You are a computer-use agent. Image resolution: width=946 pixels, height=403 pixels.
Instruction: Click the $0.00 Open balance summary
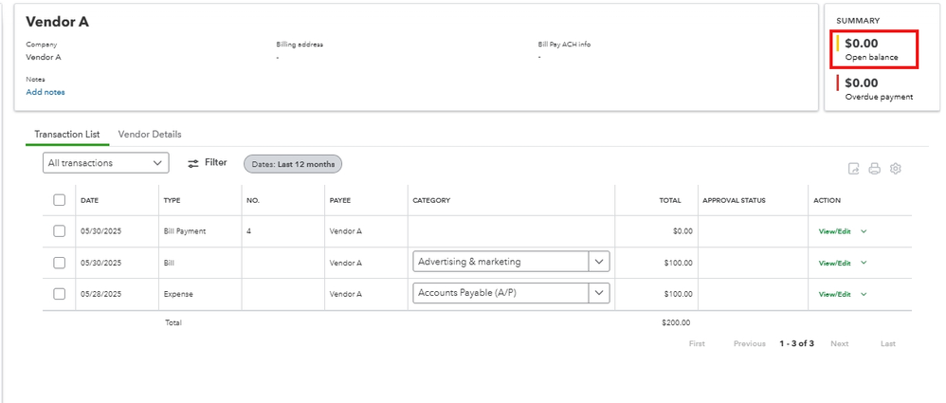click(x=862, y=44)
